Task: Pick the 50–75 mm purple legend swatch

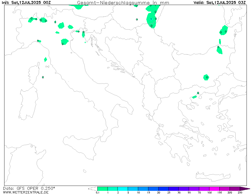Action: pyautogui.click(x=194, y=189)
